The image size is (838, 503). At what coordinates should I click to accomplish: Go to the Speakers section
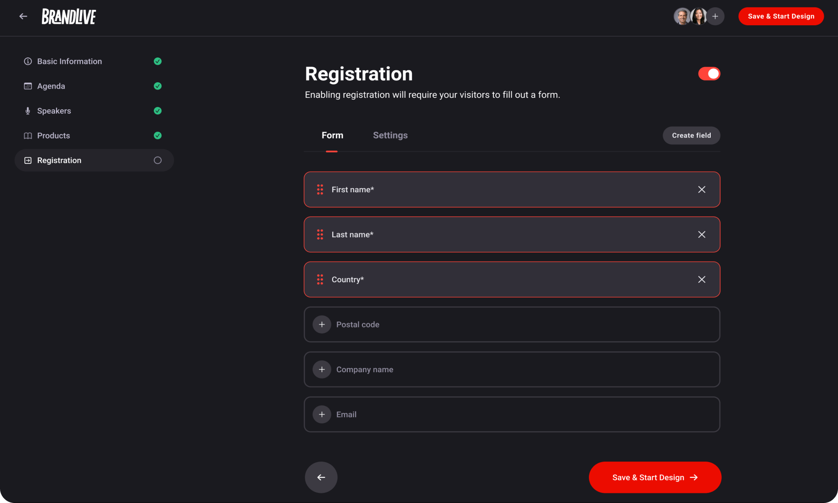pyautogui.click(x=54, y=111)
